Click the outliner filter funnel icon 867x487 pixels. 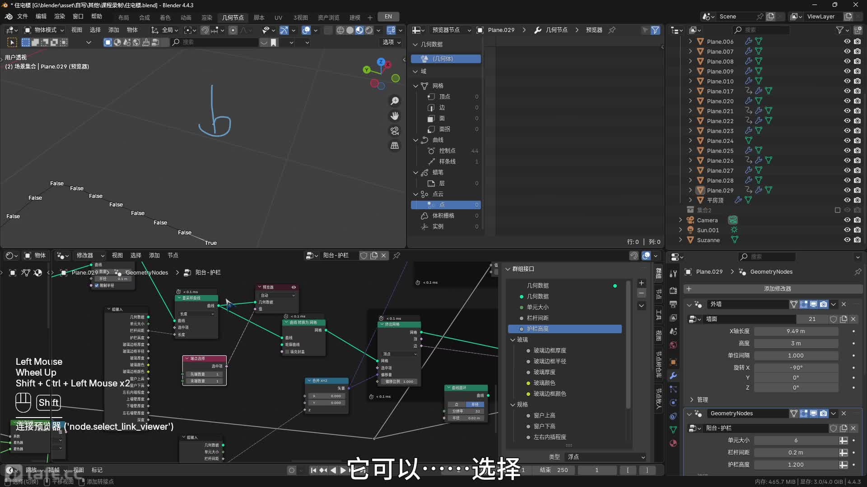point(840,30)
